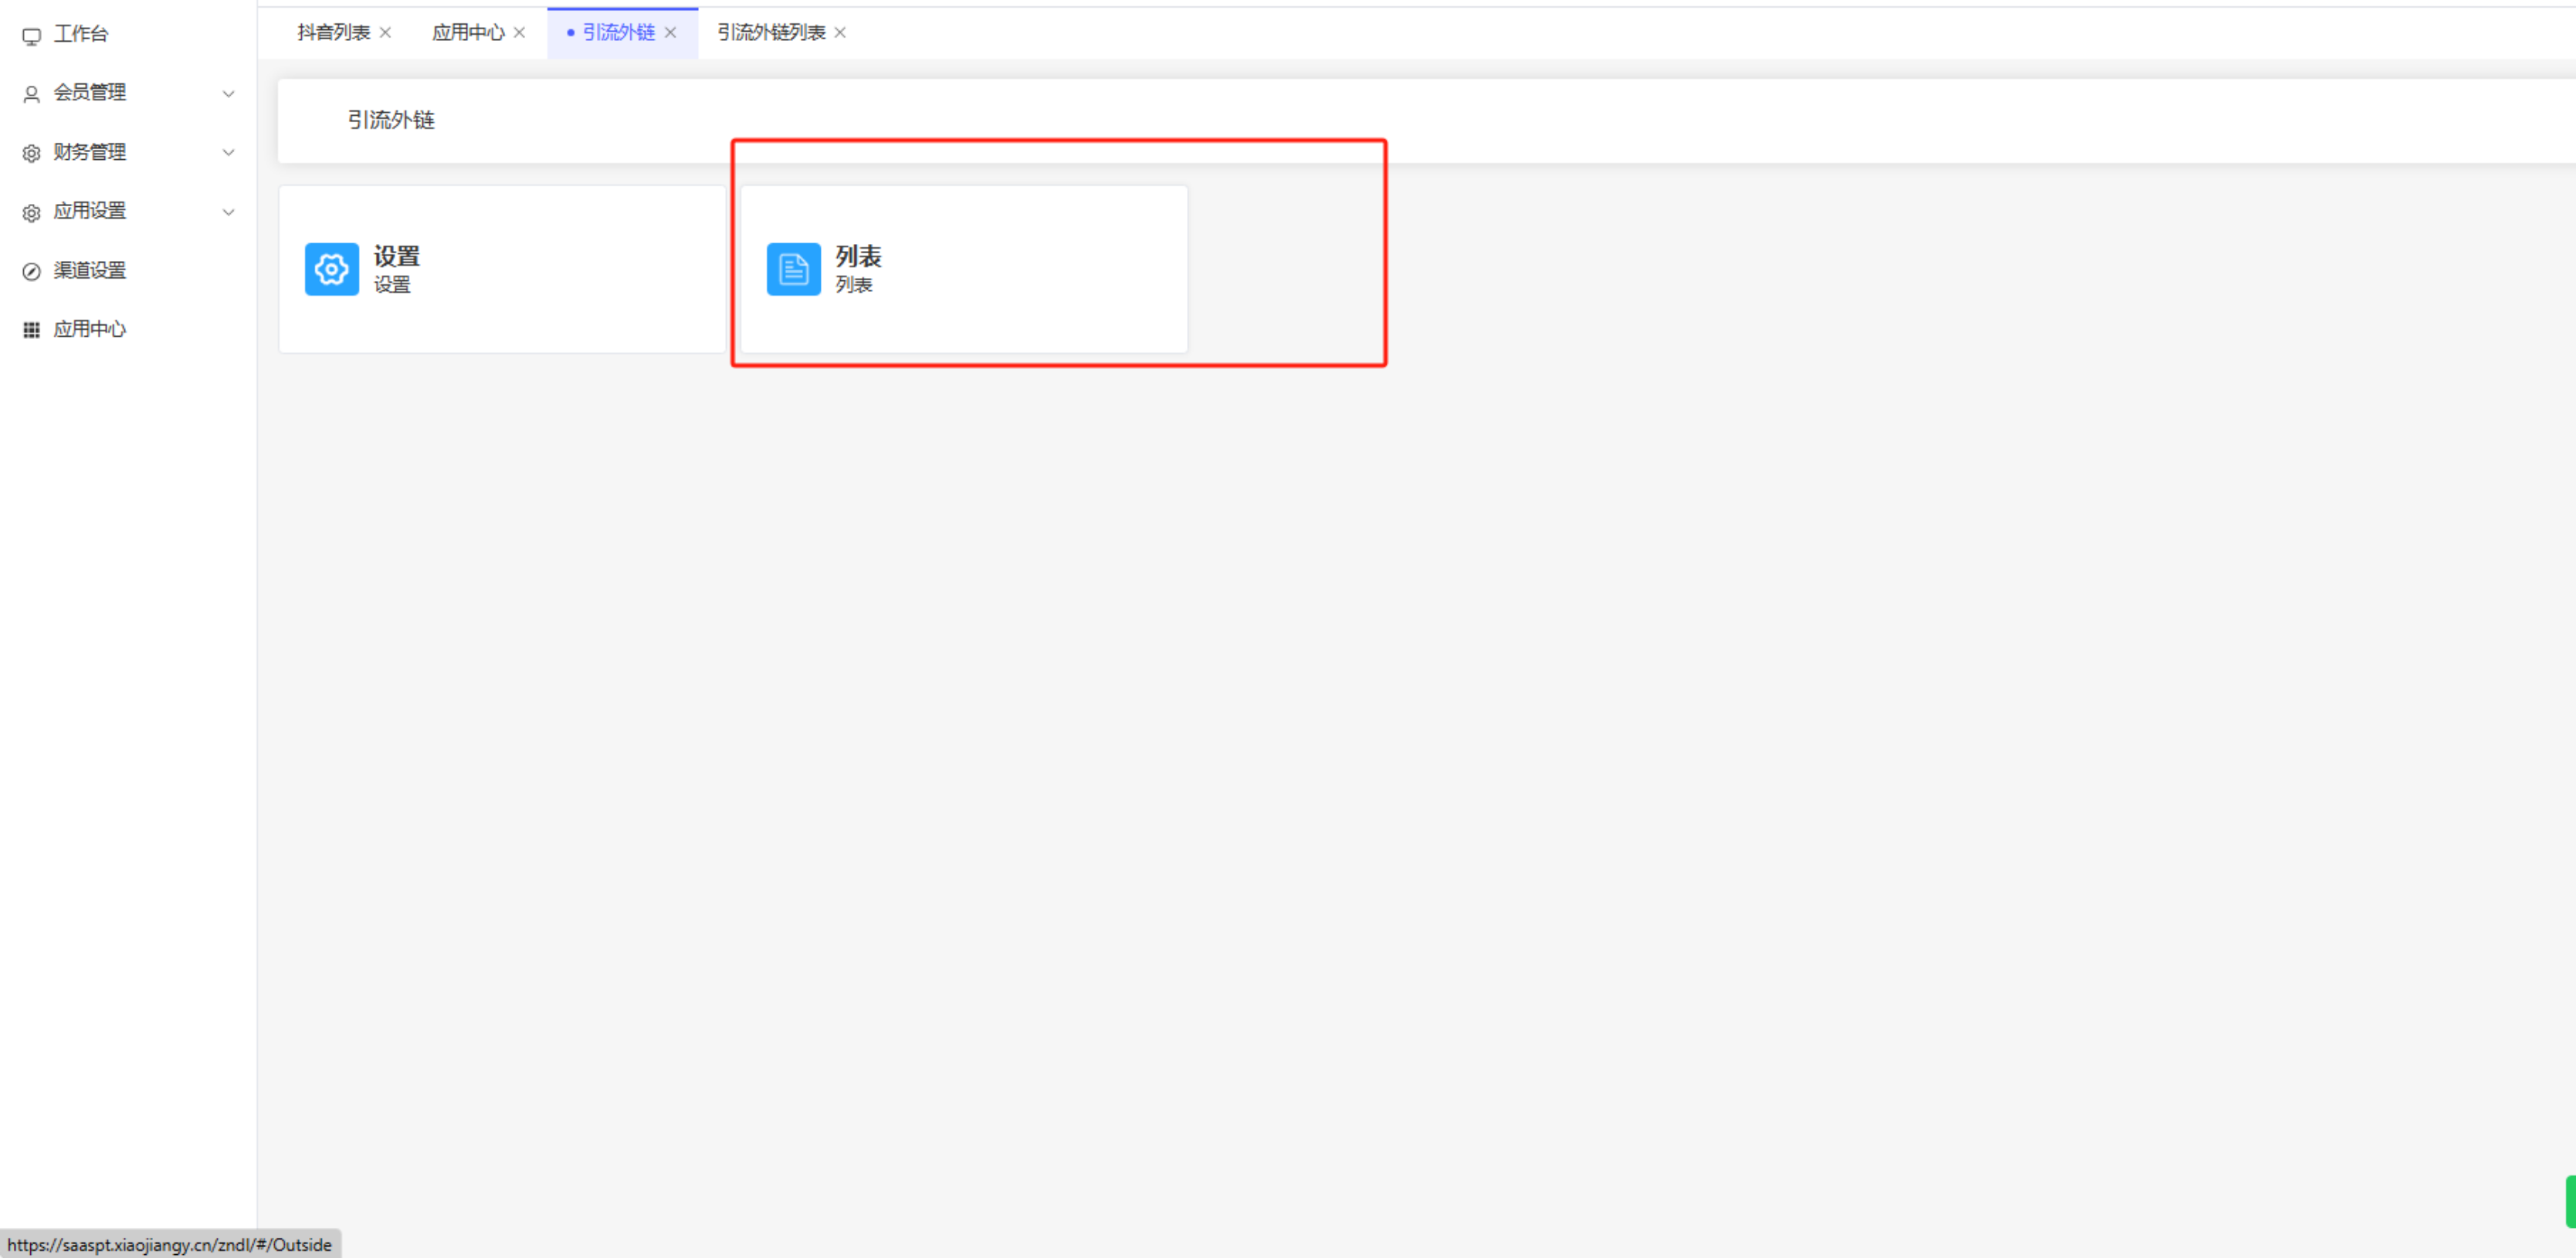Close the 应用中心 tab

pyautogui.click(x=519, y=33)
